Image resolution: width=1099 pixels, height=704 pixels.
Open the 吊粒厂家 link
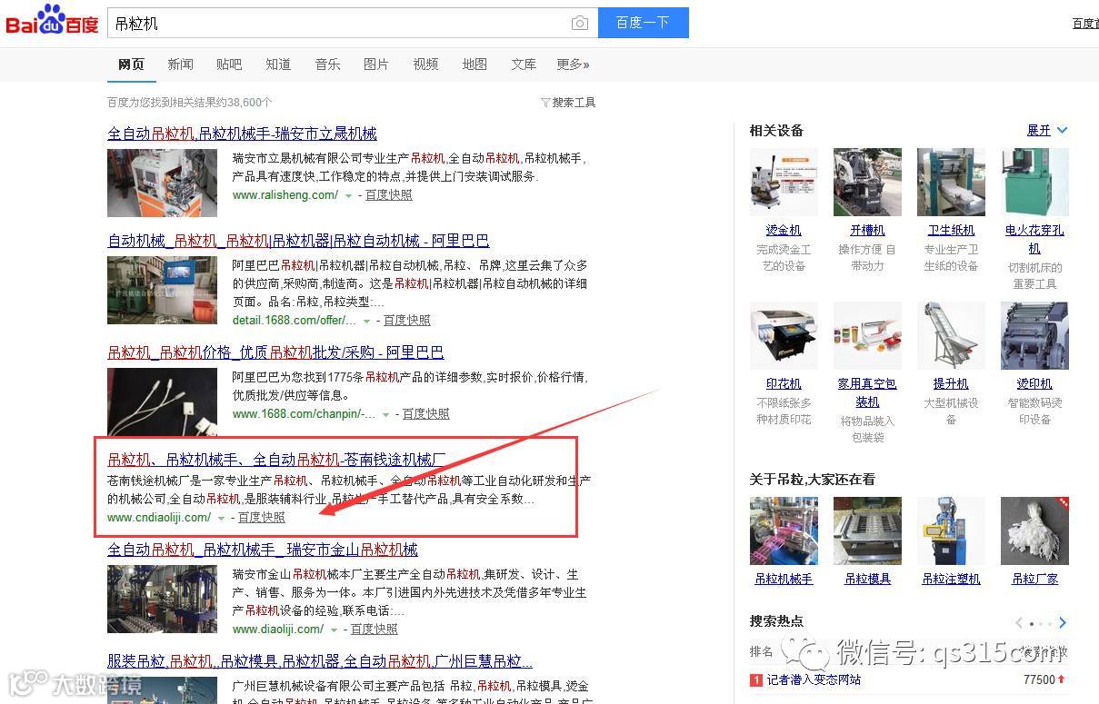1034,579
